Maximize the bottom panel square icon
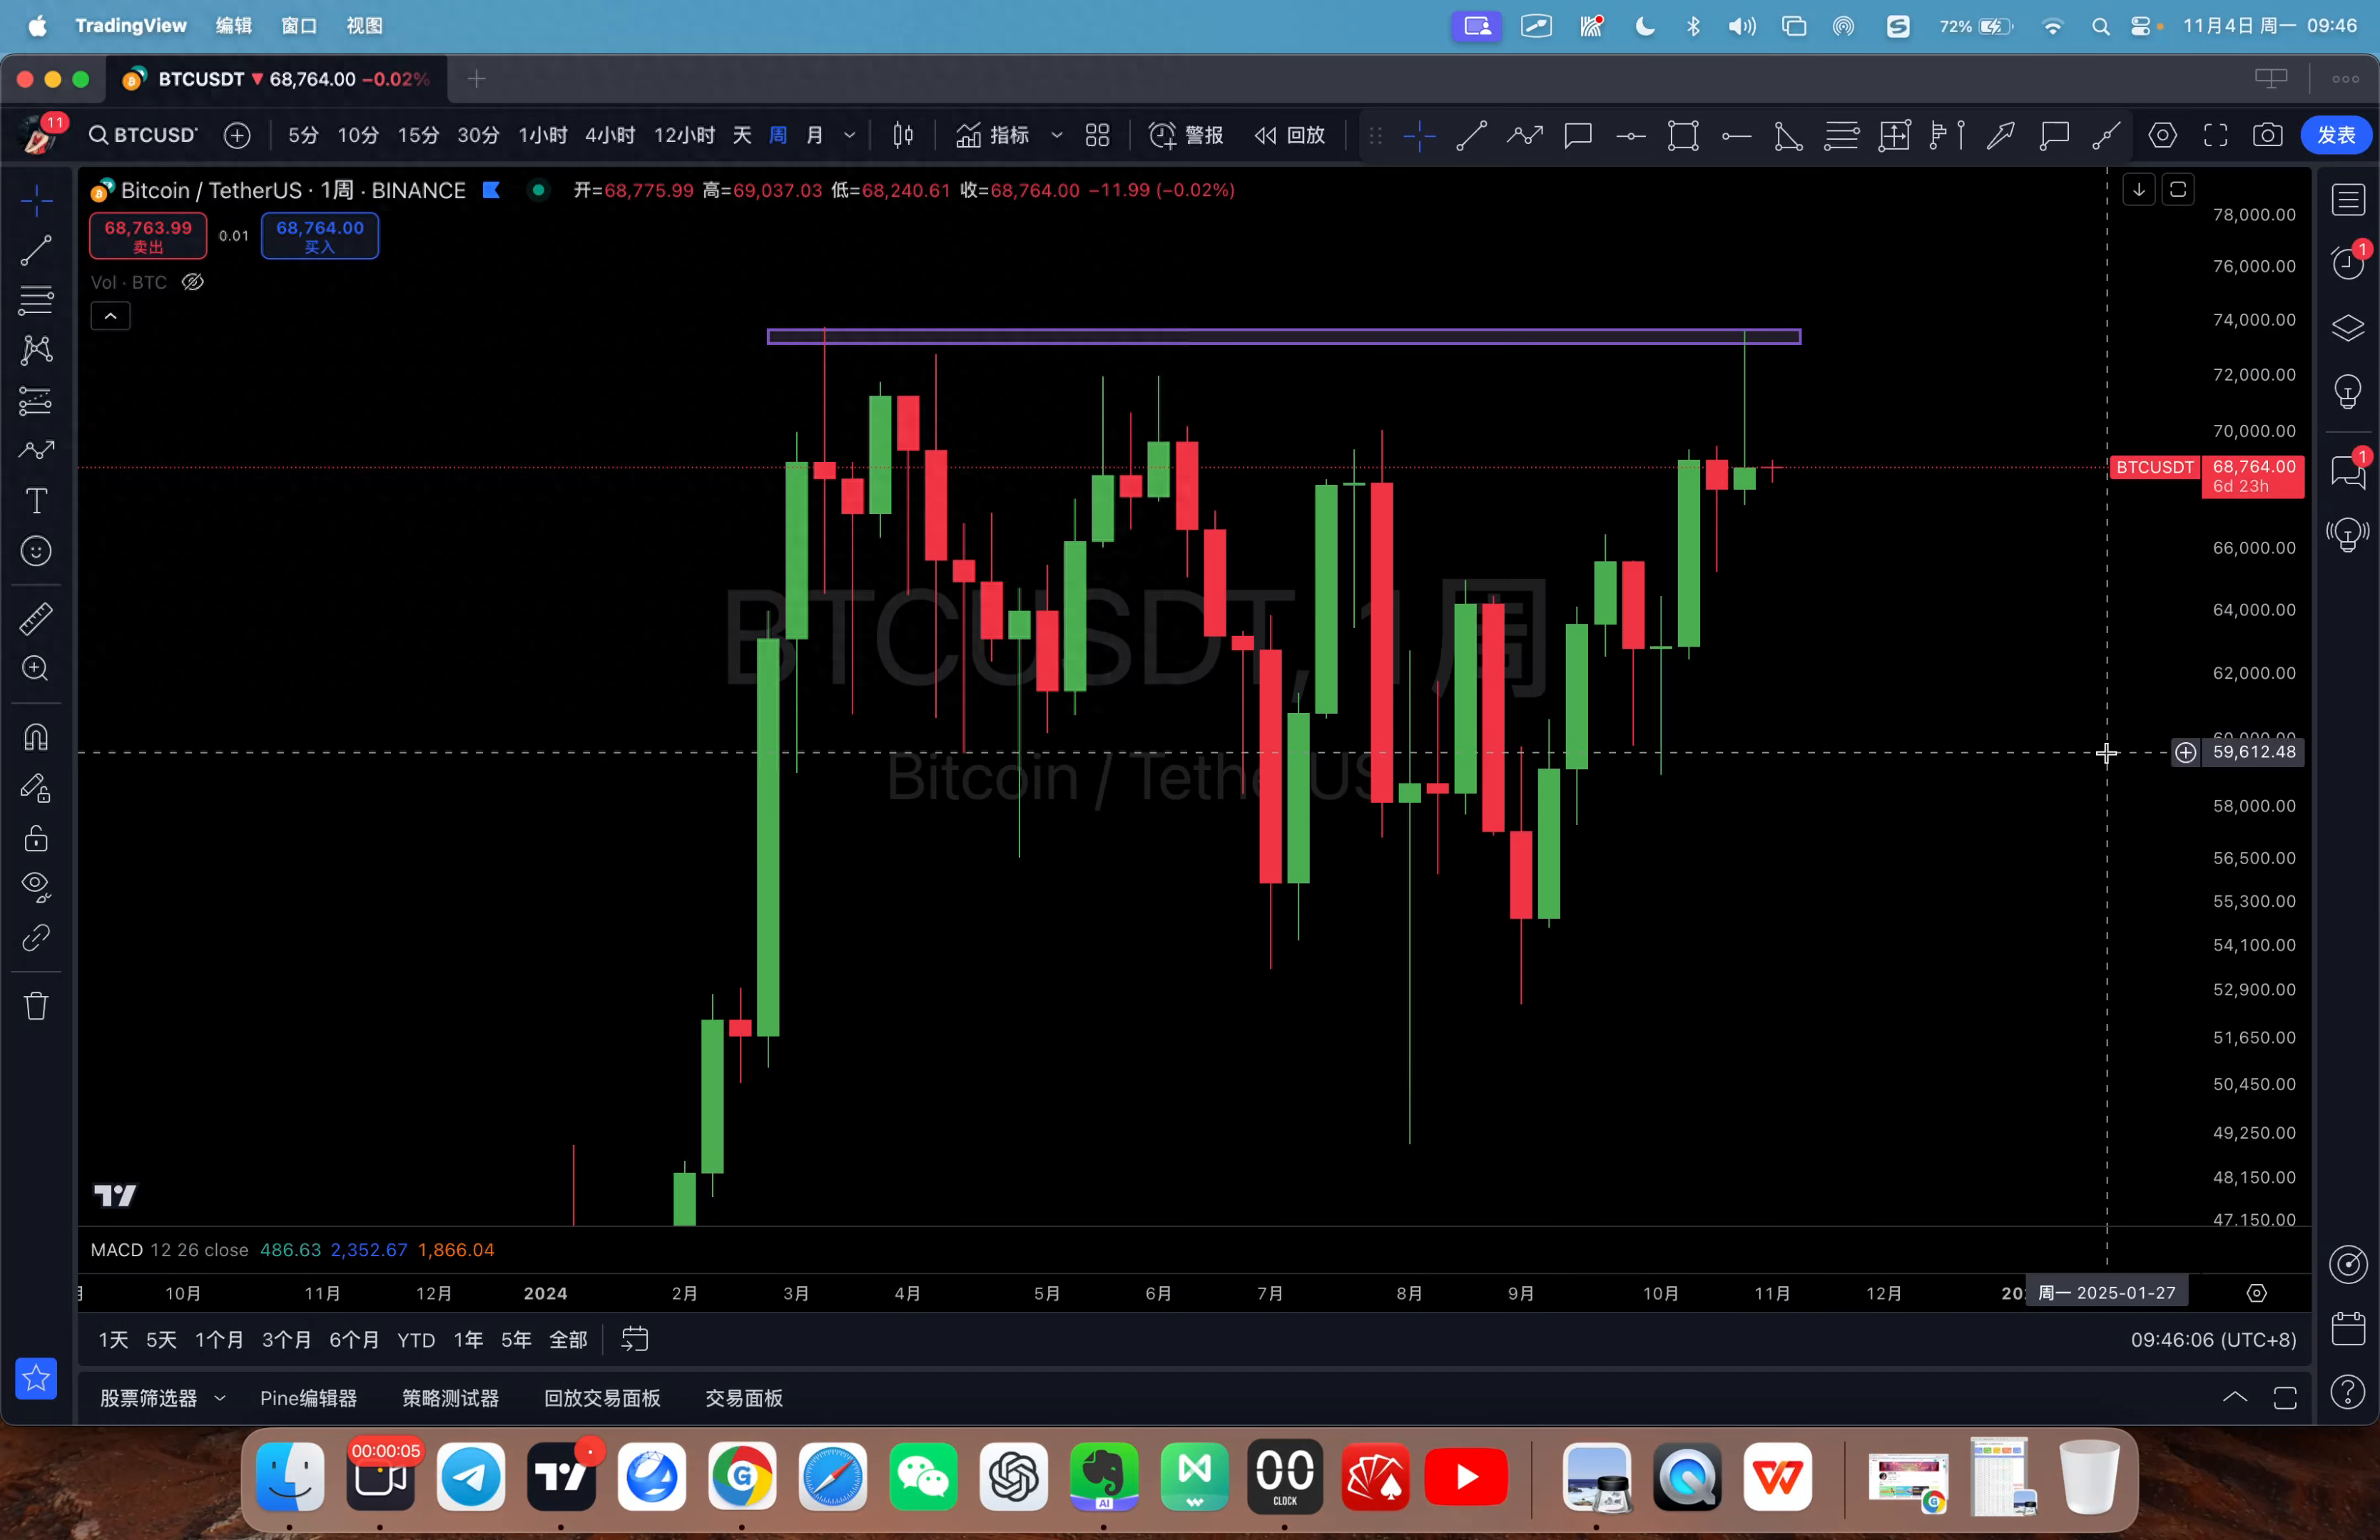The height and width of the screenshot is (1540, 2380). (x=2285, y=1397)
